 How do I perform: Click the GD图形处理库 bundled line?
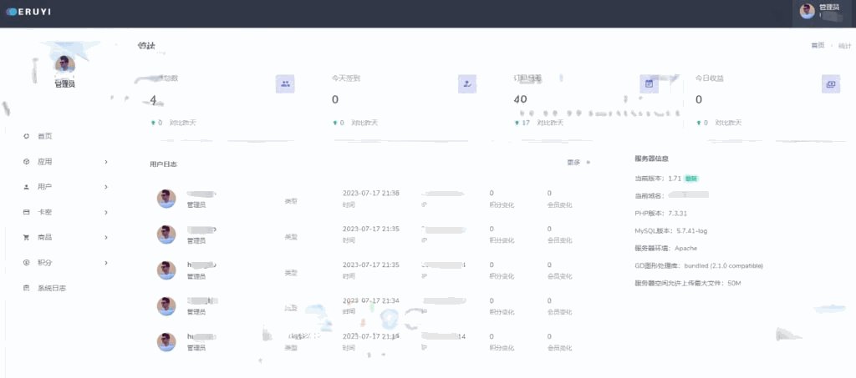point(699,266)
